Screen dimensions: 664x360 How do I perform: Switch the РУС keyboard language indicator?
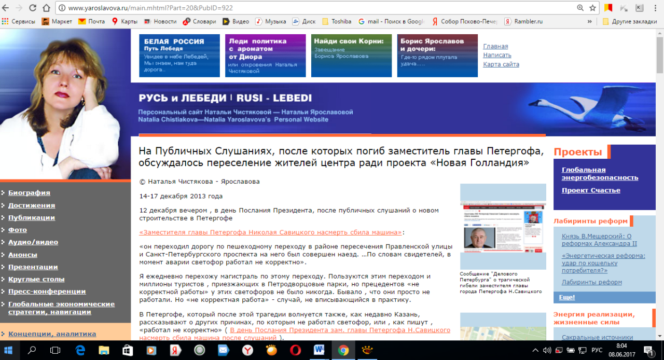[597, 351]
